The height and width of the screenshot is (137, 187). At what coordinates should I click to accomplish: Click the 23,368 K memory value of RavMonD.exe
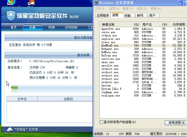tap(179, 45)
